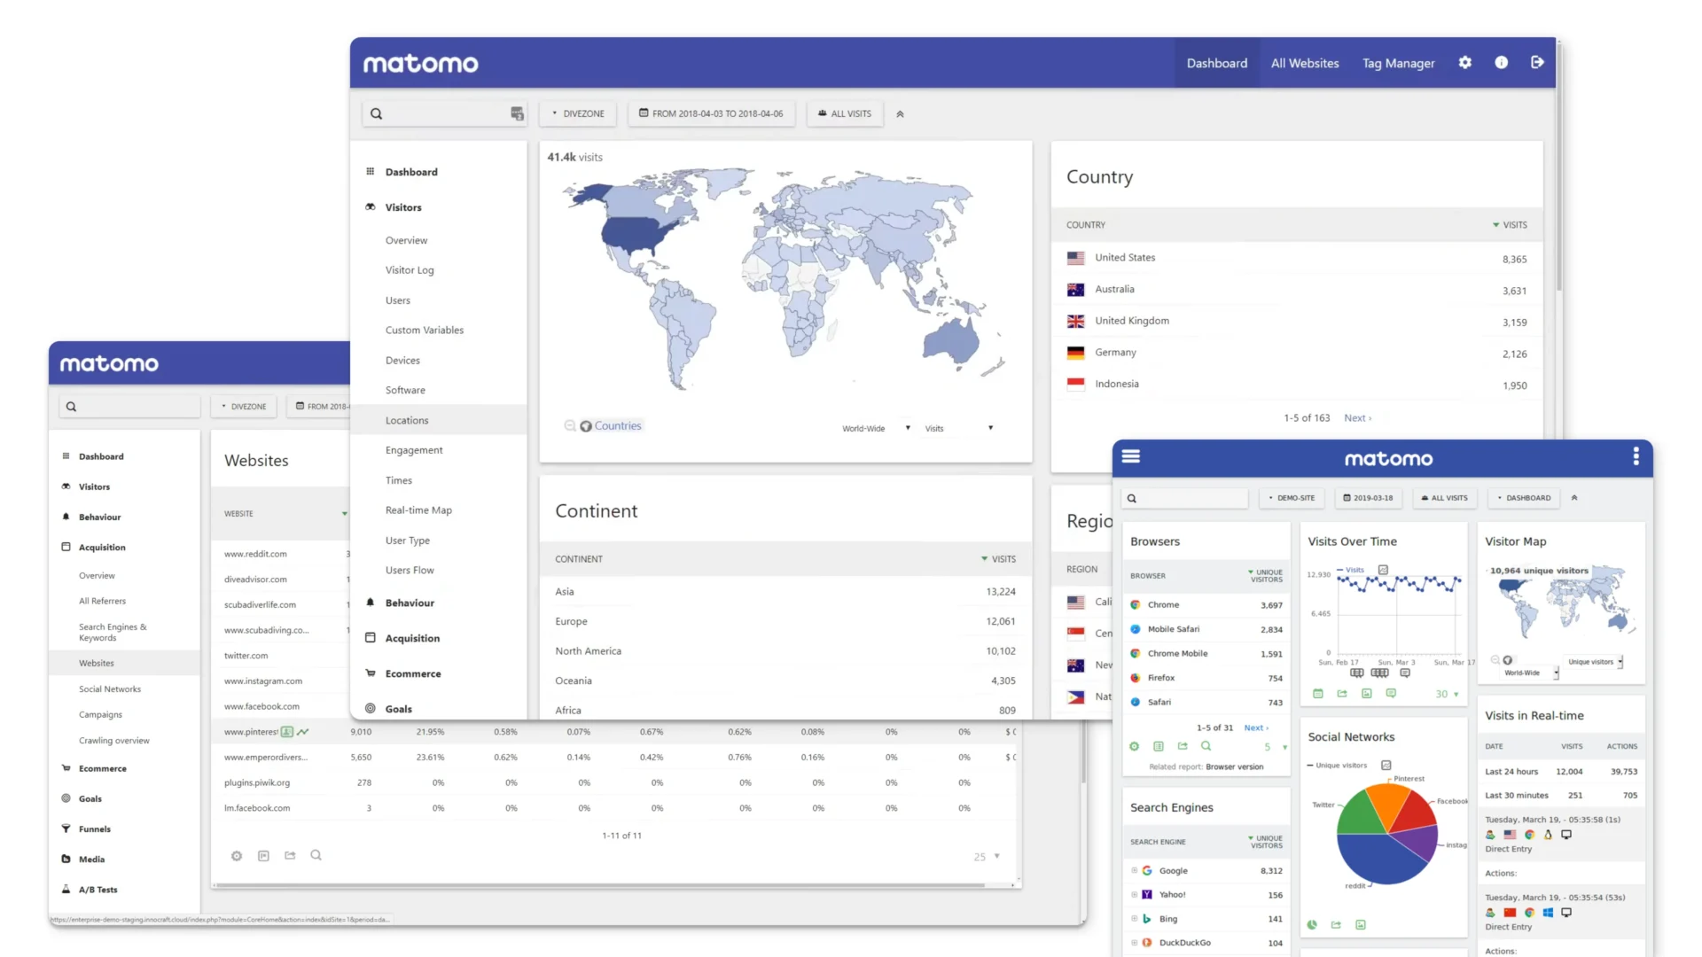Click the search icon below Websites table

(x=316, y=856)
